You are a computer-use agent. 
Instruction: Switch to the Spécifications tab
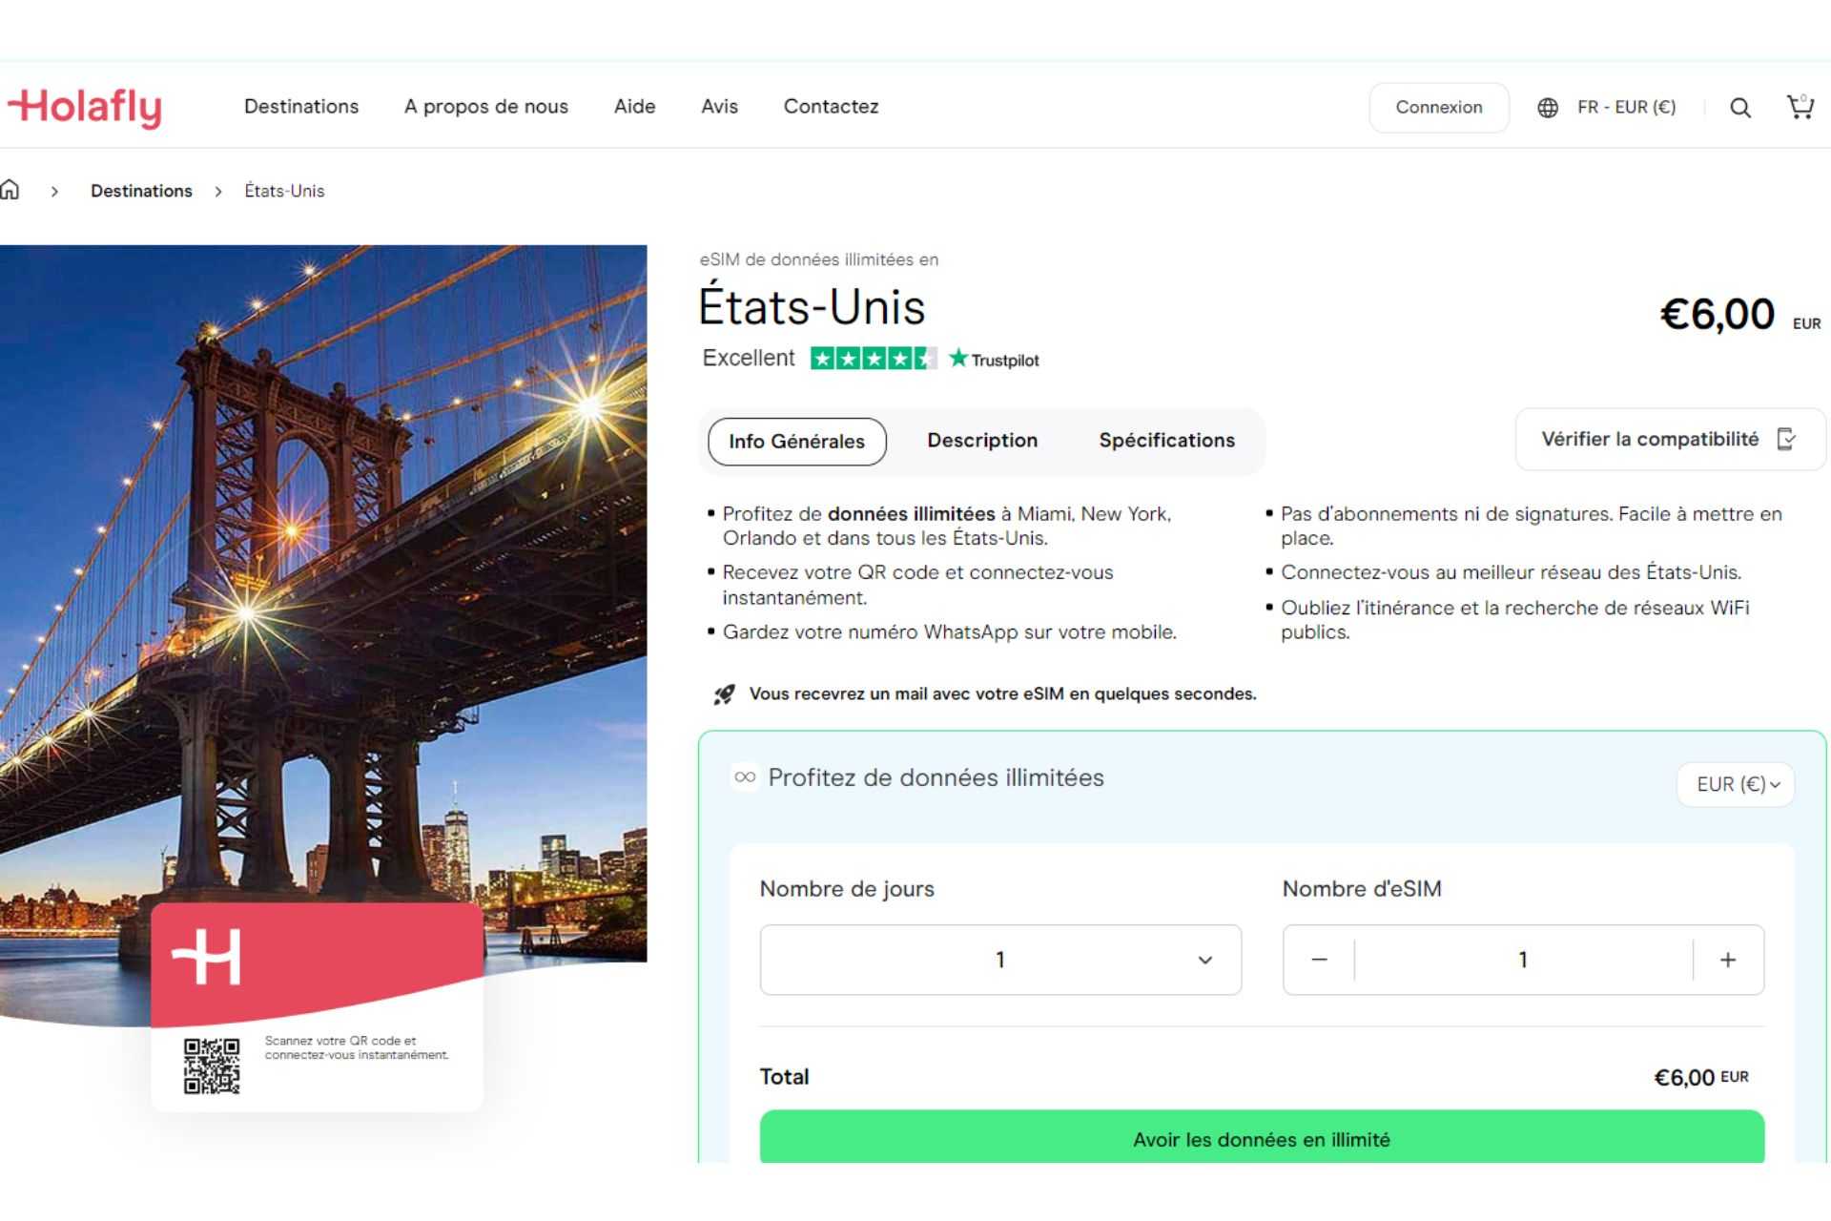pyautogui.click(x=1166, y=441)
